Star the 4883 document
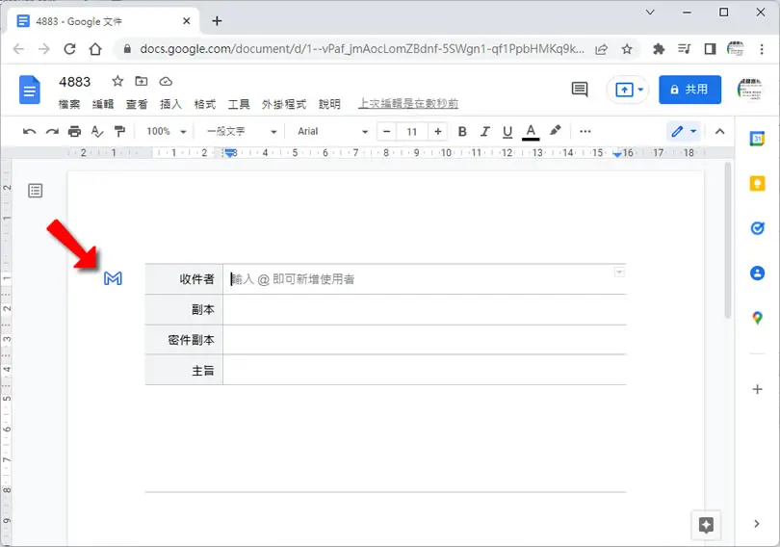This screenshot has width=780, height=547. click(117, 81)
